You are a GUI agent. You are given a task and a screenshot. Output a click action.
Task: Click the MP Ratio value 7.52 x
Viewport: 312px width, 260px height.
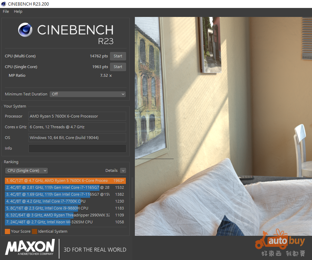[106, 75]
